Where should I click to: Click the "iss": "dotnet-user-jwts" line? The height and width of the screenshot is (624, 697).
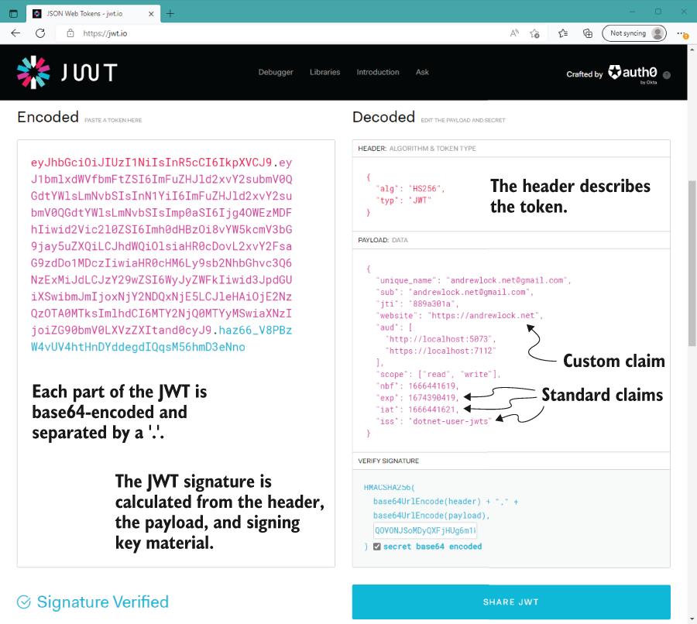pyautogui.click(x=434, y=421)
